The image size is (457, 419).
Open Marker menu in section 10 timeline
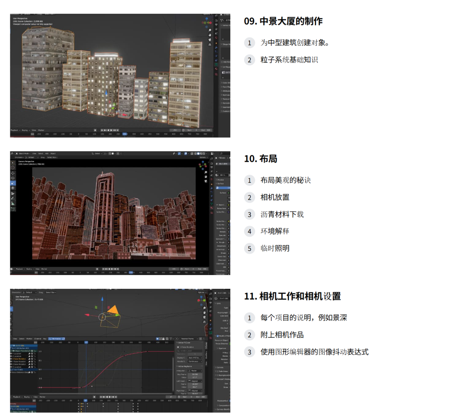(44, 269)
